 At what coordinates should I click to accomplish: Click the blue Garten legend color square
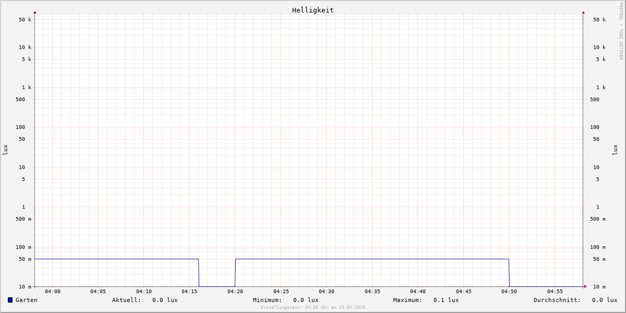click(10, 300)
